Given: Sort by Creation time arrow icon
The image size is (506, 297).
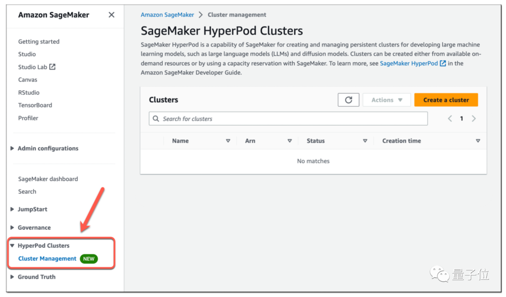Looking at the screenshot, I should coord(478,141).
